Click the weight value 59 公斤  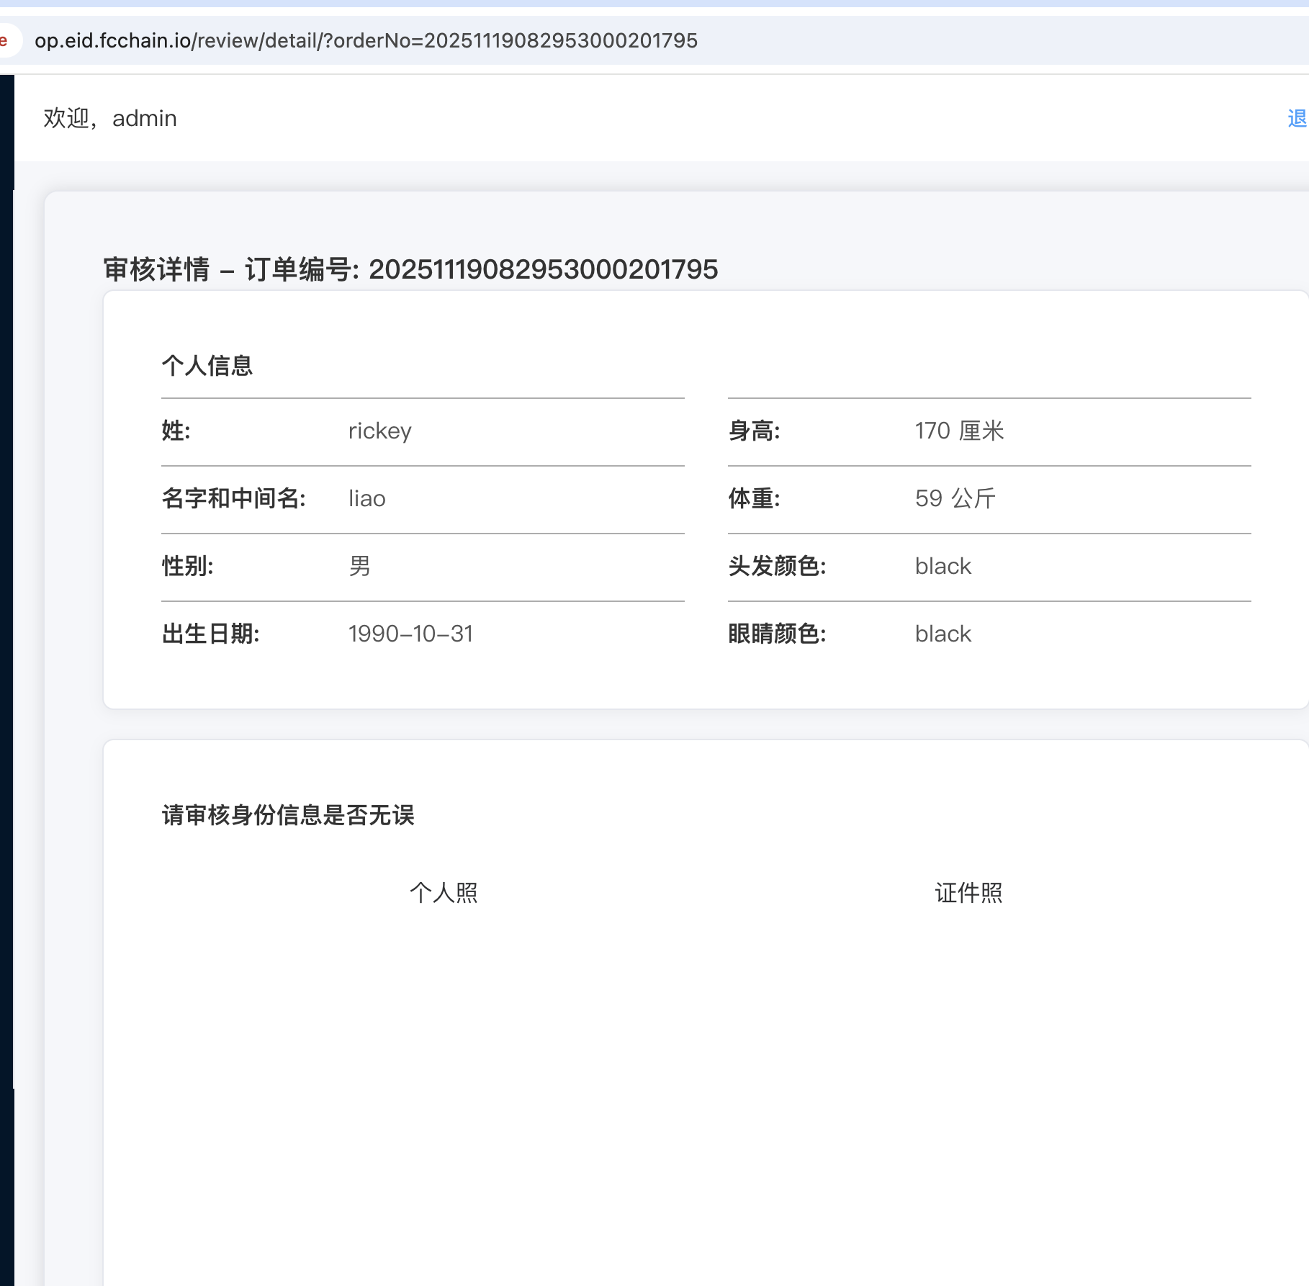tap(955, 498)
